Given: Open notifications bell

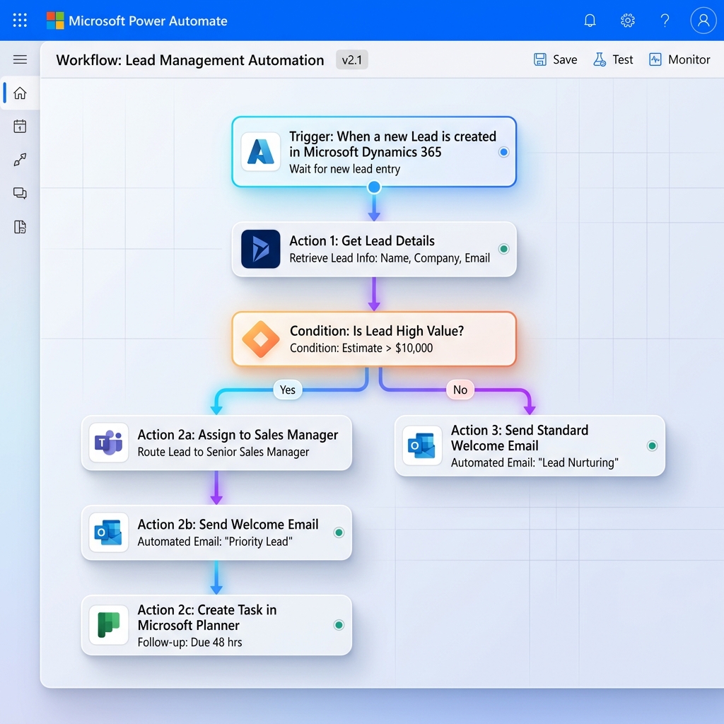Looking at the screenshot, I should (590, 21).
